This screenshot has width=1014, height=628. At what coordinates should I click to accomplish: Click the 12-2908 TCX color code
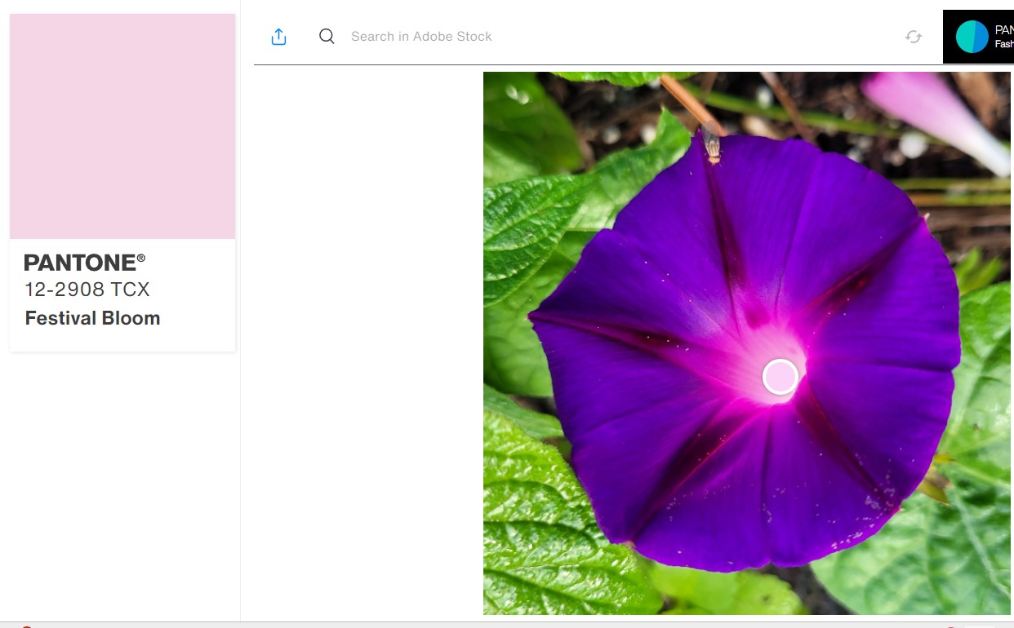[87, 290]
